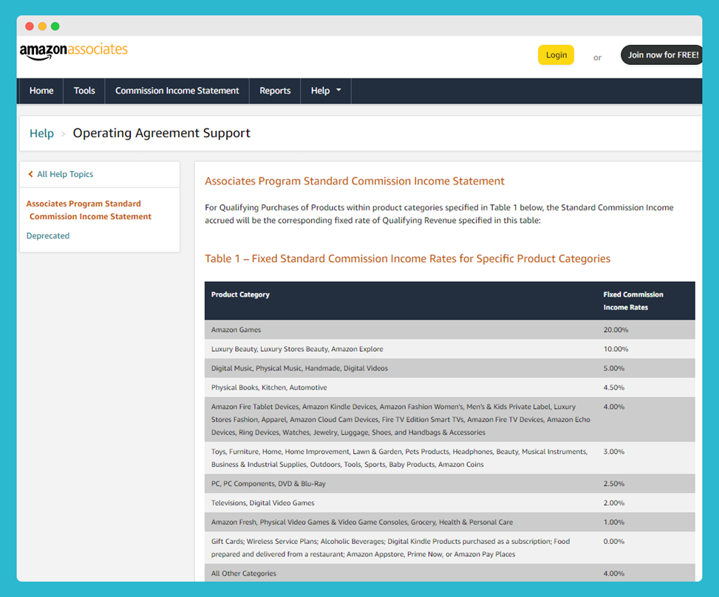Open Commission Income Statement nav item

point(177,91)
